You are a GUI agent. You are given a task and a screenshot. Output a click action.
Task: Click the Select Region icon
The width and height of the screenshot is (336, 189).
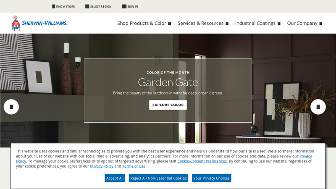[x=87, y=7]
